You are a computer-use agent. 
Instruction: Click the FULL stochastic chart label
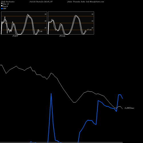[x=62, y=36]
